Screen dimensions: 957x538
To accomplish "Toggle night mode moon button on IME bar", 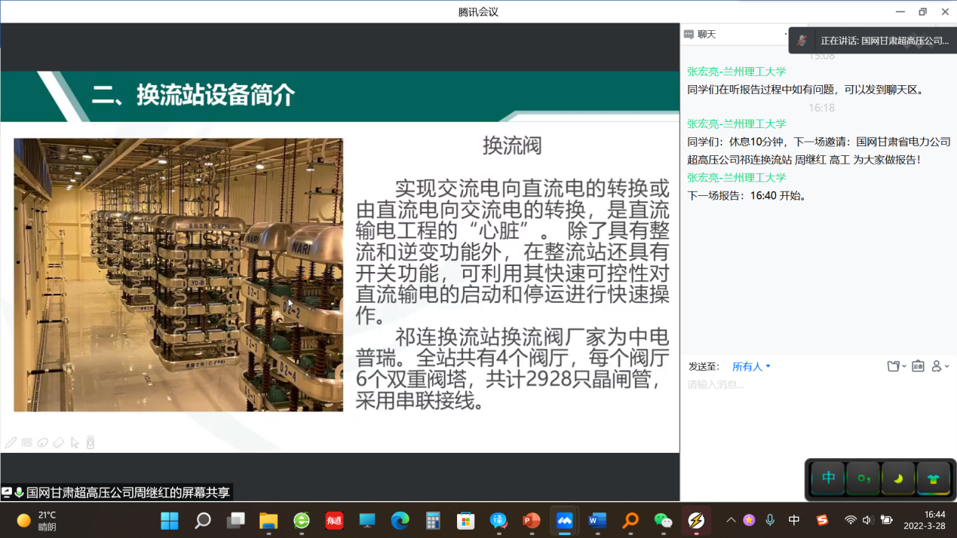I will point(898,478).
